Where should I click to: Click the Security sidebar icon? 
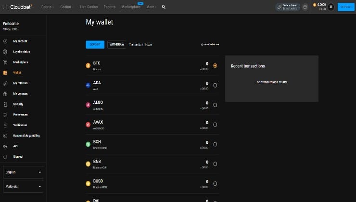(5, 104)
